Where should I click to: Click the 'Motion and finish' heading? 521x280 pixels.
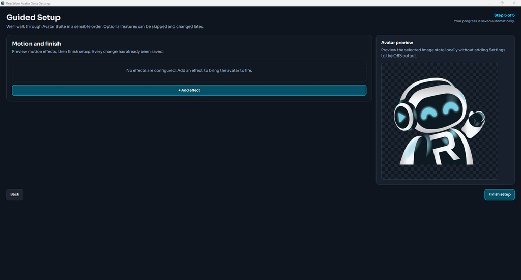36,44
